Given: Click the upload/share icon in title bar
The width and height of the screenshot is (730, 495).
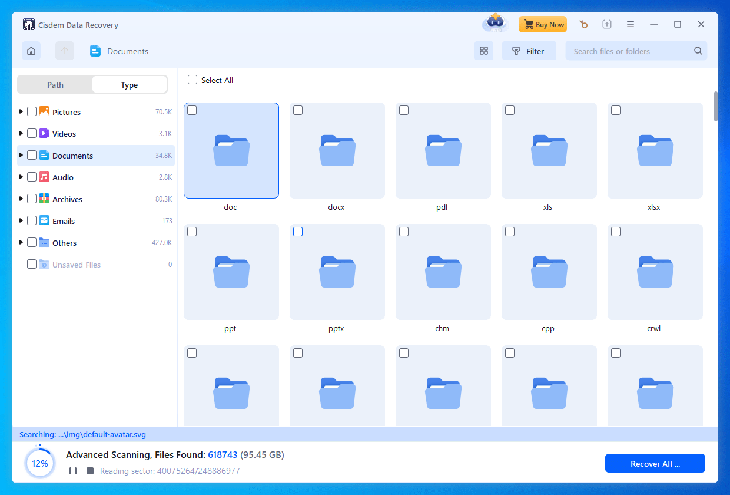Looking at the screenshot, I should [607, 24].
